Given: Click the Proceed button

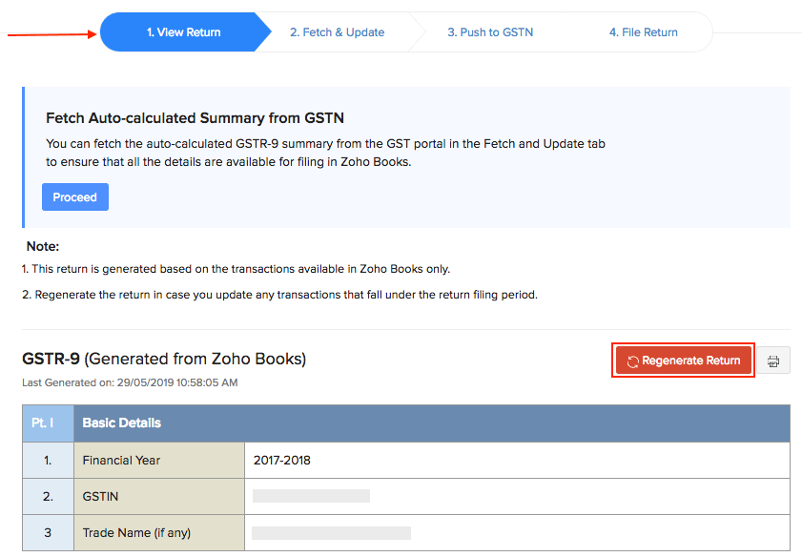Looking at the screenshot, I should click(x=74, y=196).
